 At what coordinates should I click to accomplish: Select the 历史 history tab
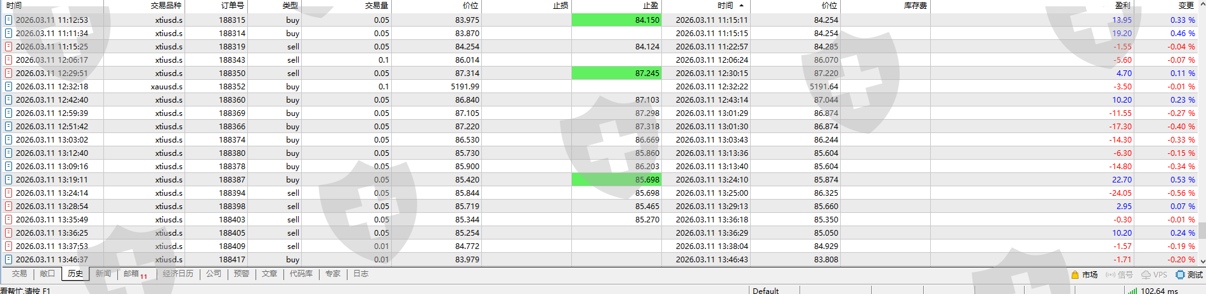tap(75, 274)
